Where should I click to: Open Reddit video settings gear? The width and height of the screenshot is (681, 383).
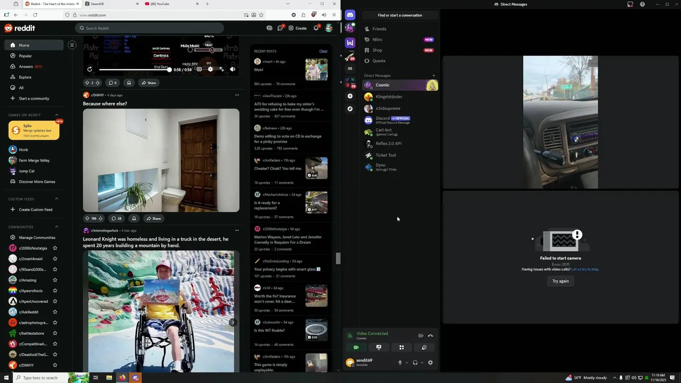(x=210, y=69)
